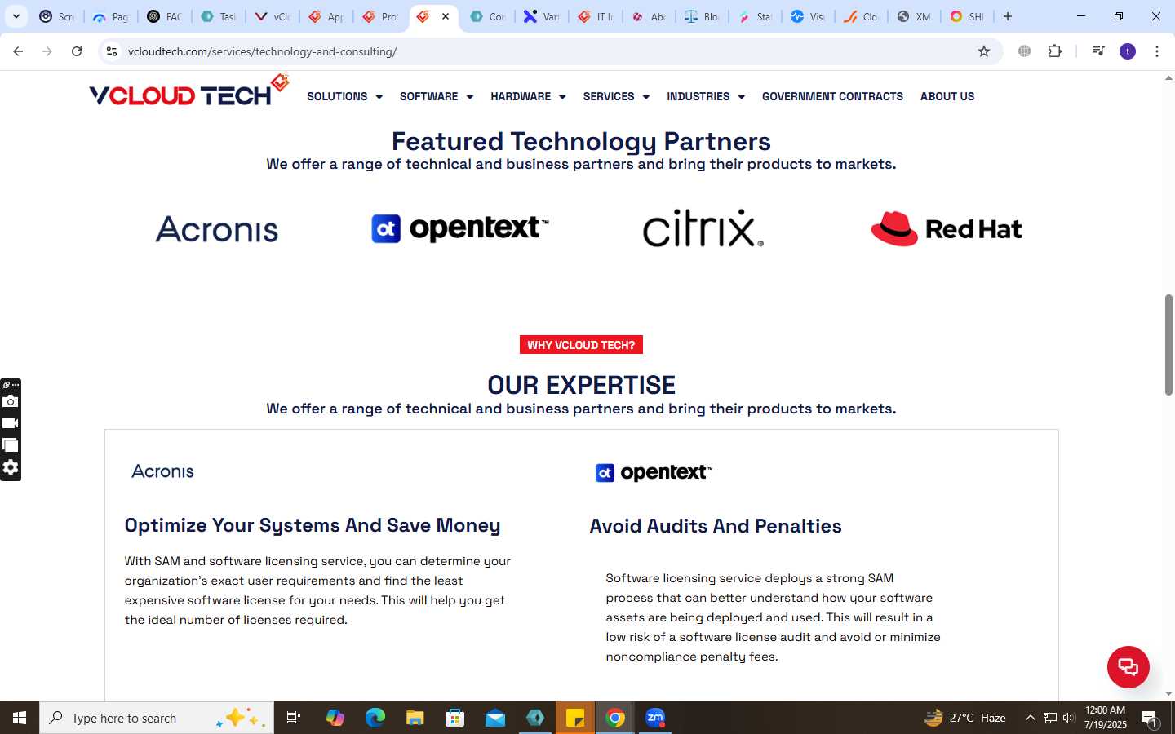Switch to the 'Scr' tab
Screen dimensions: 1175x734
[x=57, y=16]
